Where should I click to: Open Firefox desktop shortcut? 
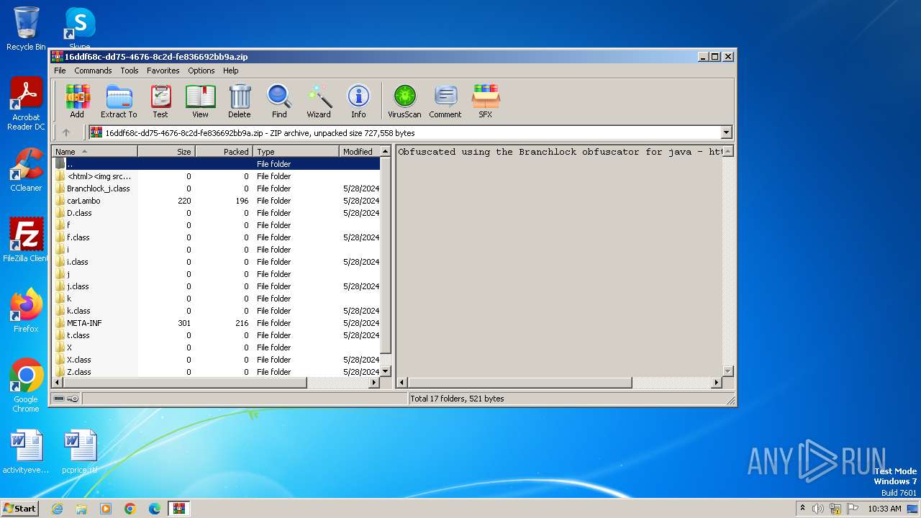pos(26,310)
